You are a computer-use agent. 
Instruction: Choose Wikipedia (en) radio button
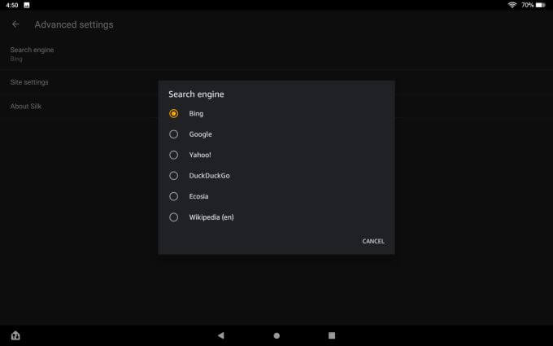tap(173, 217)
